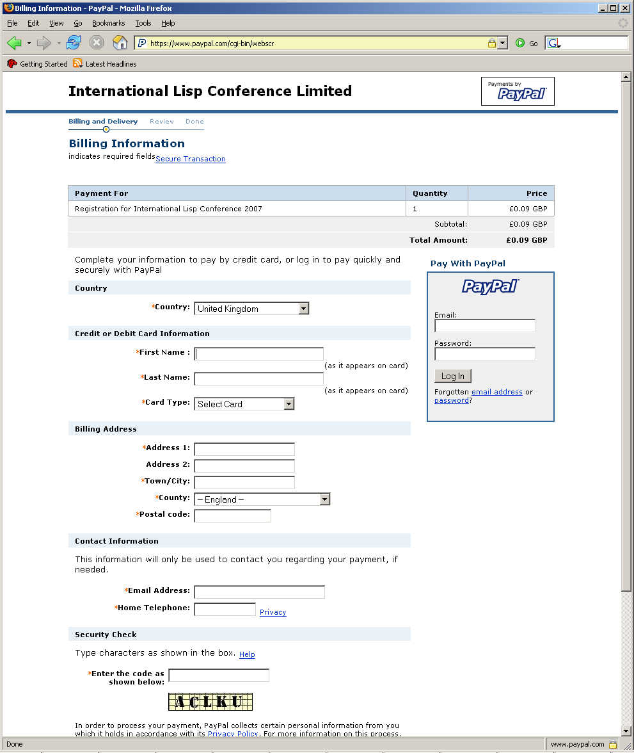634x753 pixels.
Task: Click the security code entry field
Action: pyautogui.click(x=219, y=675)
